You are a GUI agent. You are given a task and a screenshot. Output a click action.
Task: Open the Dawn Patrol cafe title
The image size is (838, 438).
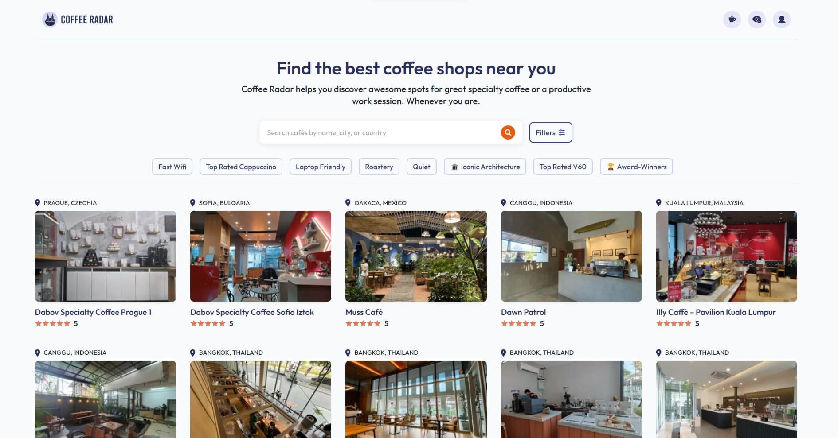tap(523, 312)
